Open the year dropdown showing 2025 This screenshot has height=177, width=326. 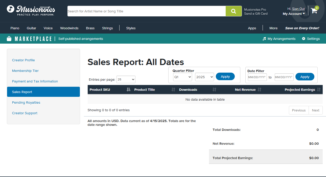click(204, 77)
